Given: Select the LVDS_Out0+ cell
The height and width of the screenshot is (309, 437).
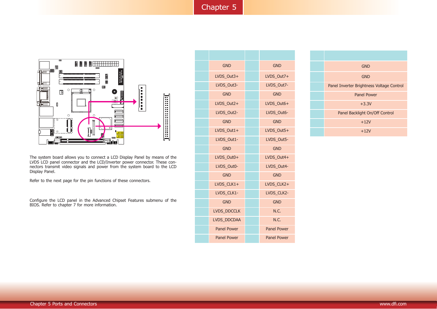Looking at the screenshot, I should click(x=227, y=157).
